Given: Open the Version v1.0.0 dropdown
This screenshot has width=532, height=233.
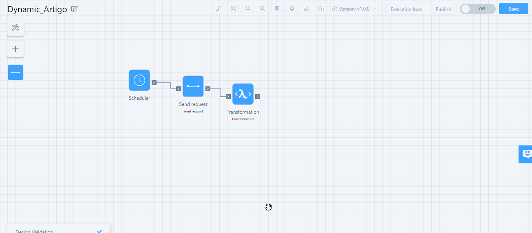Looking at the screenshot, I should click(356, 9).
